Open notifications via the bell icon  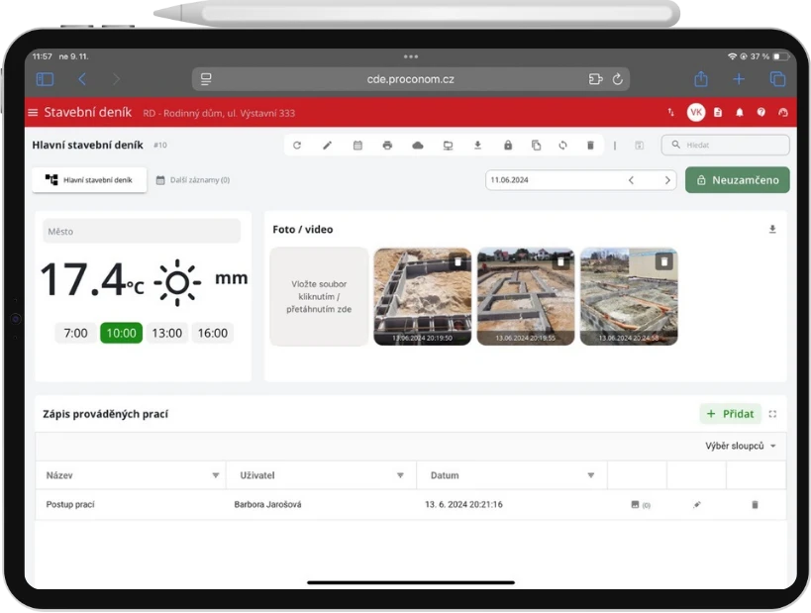coord(739,113)
